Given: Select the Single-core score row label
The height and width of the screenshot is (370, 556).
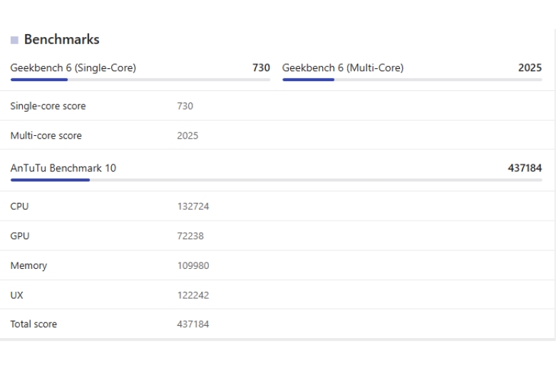Looking at the screenshot, I should click(x=48, y=106).
